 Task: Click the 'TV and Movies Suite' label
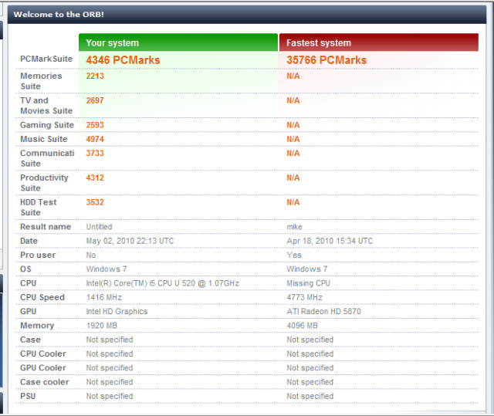pos(46,106)
